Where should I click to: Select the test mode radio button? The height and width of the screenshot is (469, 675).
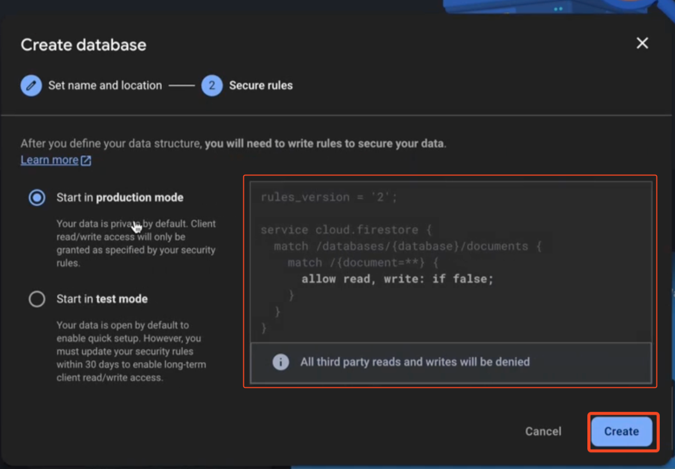37,299
